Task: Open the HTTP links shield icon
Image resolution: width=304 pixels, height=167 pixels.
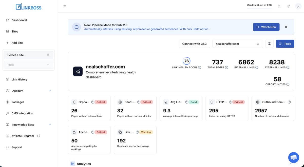Action: pos(212,102)
